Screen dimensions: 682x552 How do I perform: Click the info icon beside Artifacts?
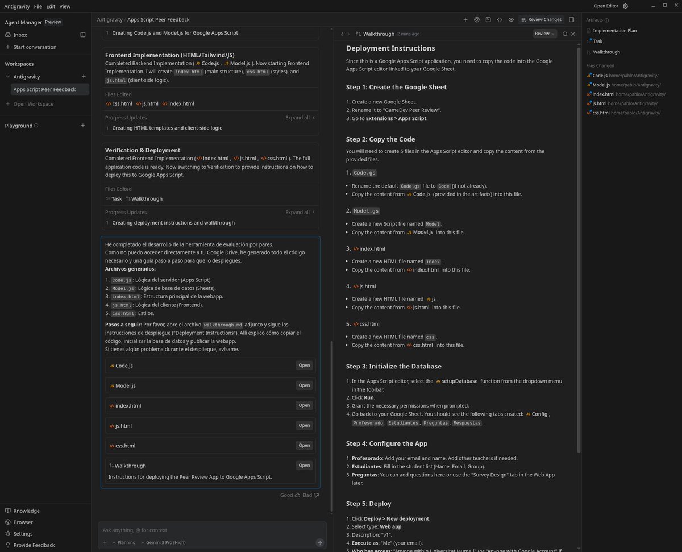[x=606, y=20]
